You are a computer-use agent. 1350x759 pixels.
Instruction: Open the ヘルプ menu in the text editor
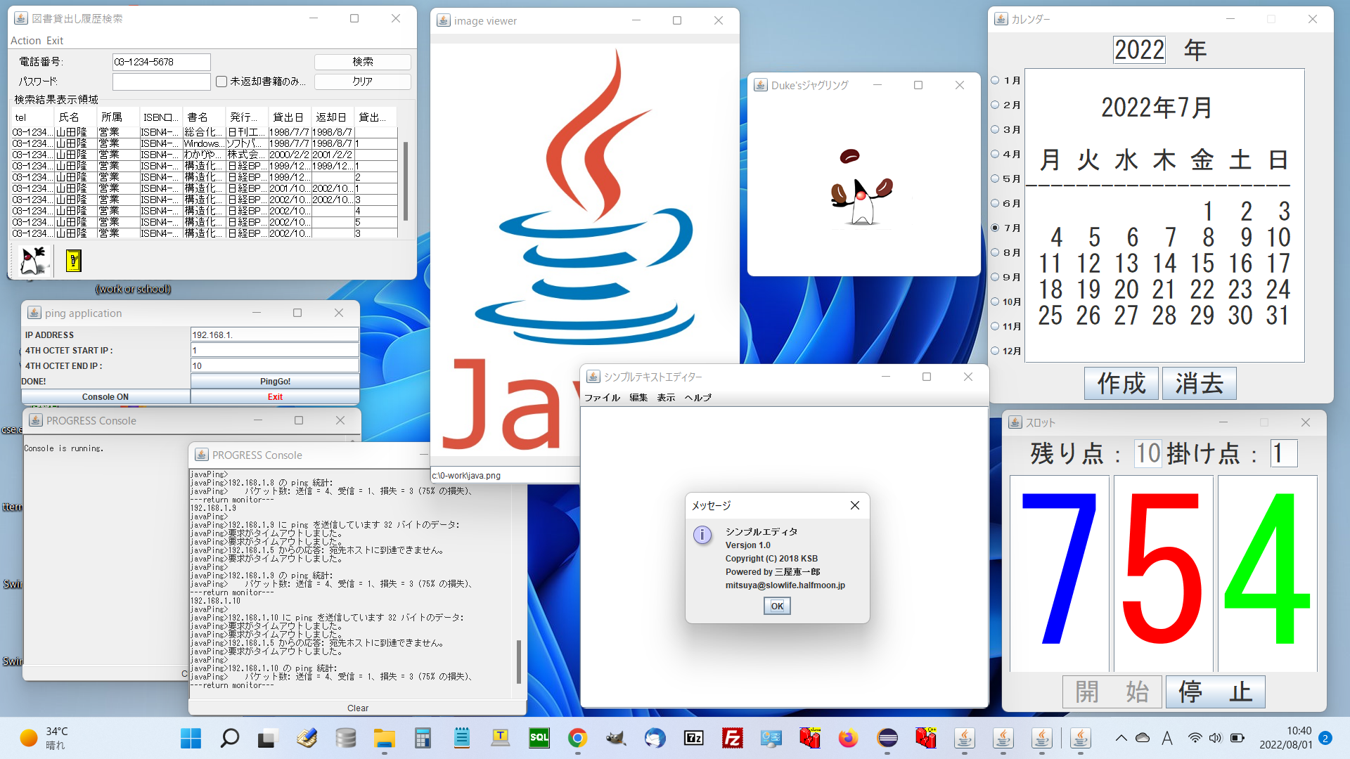[697, 398]
